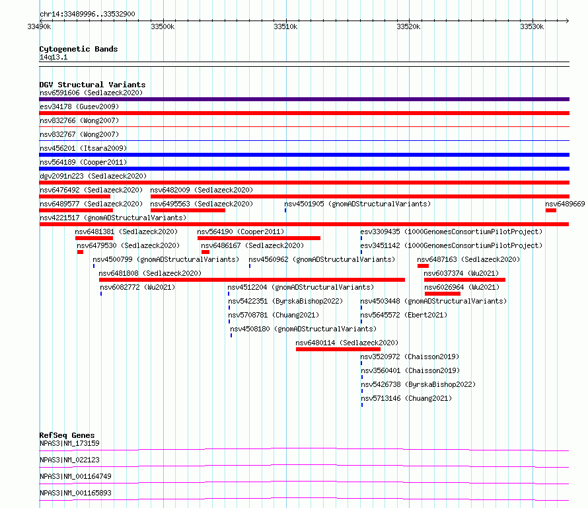This screenshot has height=508, width=588.
Task: Click the red bar under nsv564190
Action: click(x=259, y=238)
